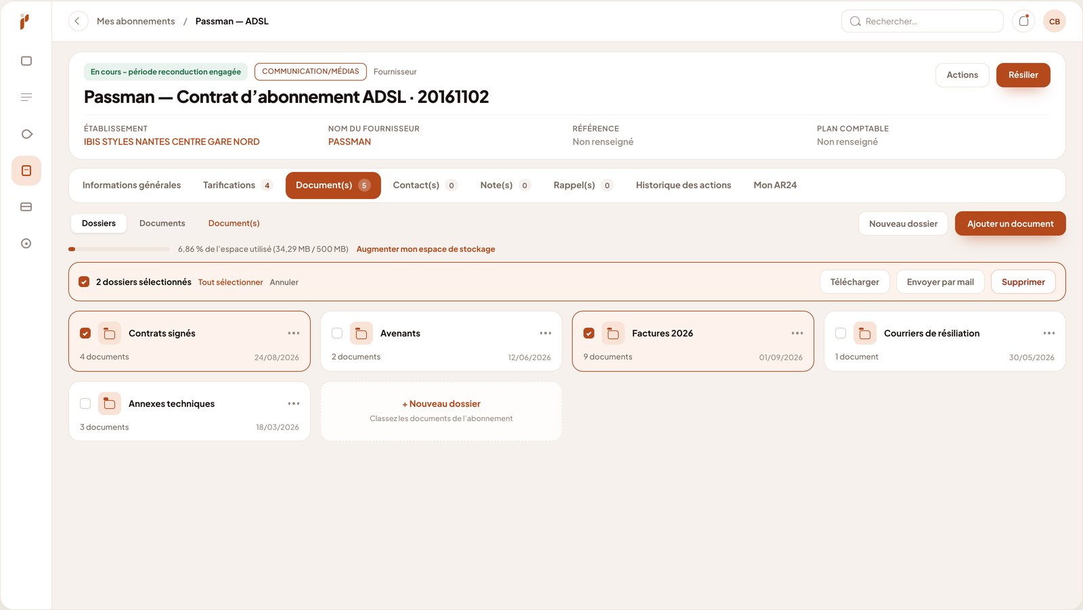
Task: Open the notifications bell icon
Action: click(1023, 21)
